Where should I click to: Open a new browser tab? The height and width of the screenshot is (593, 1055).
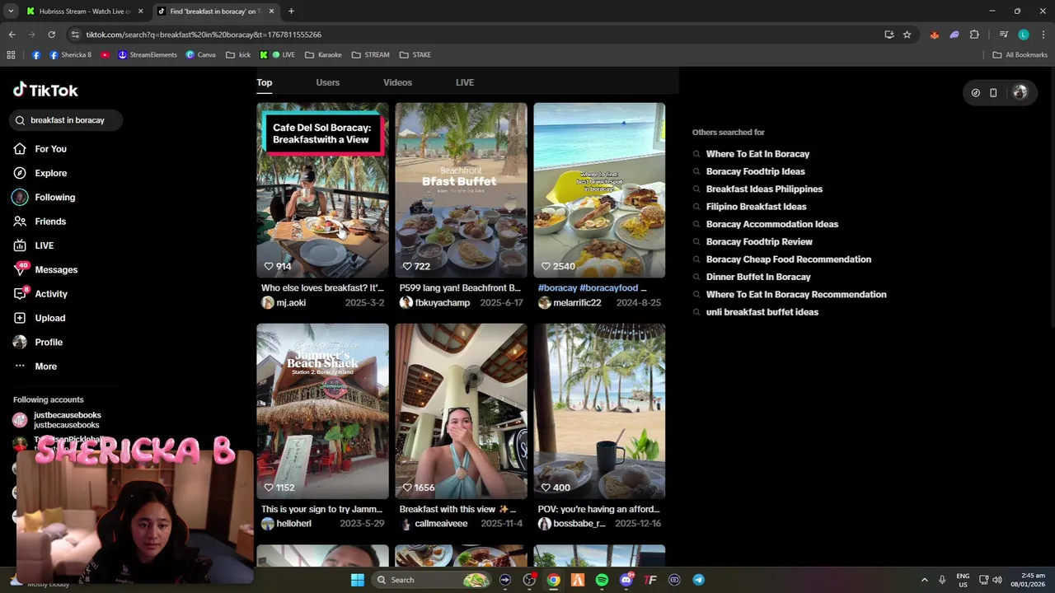coord(291,12)
